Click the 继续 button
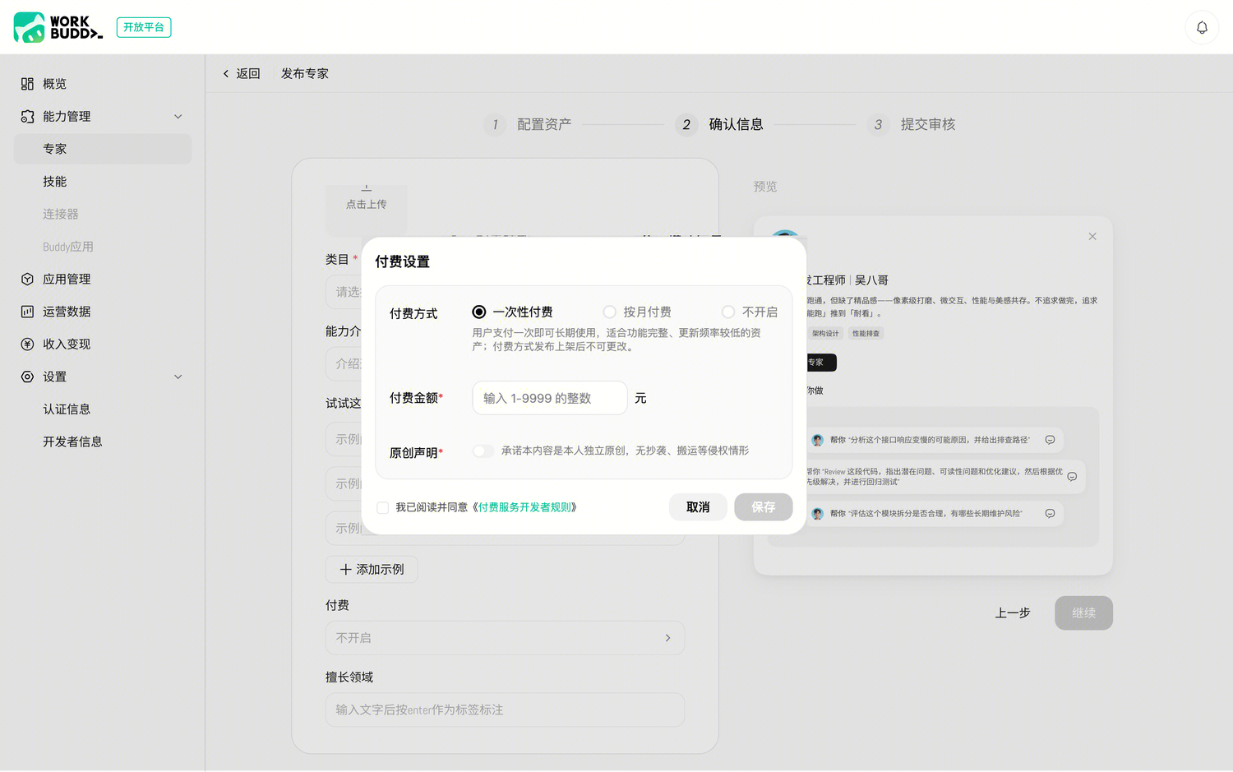1233x772 pixels. (x=1083, y=613)
